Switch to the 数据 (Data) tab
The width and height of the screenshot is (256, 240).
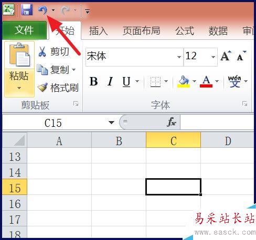218,31
